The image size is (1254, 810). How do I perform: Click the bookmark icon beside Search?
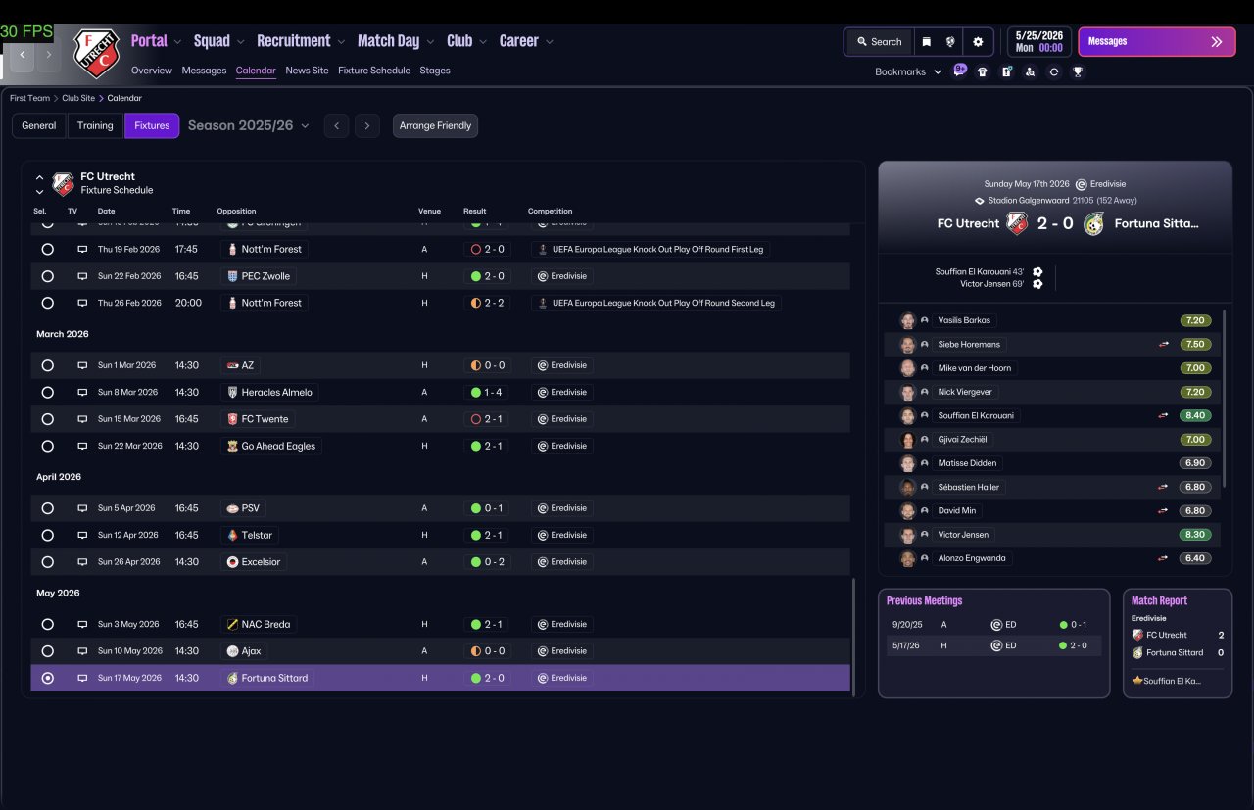pyautogui.click(x=926, y=42)
